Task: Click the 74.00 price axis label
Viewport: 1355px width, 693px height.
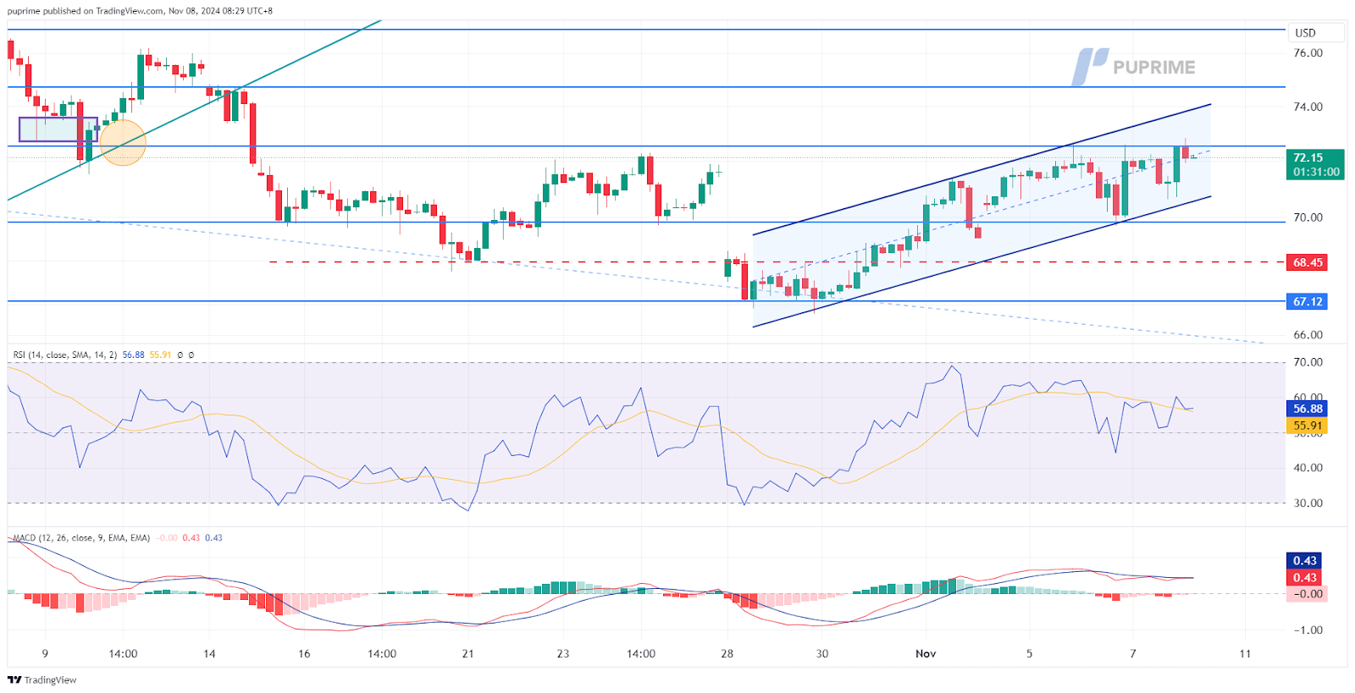Action: click(x=1308, y=107)
